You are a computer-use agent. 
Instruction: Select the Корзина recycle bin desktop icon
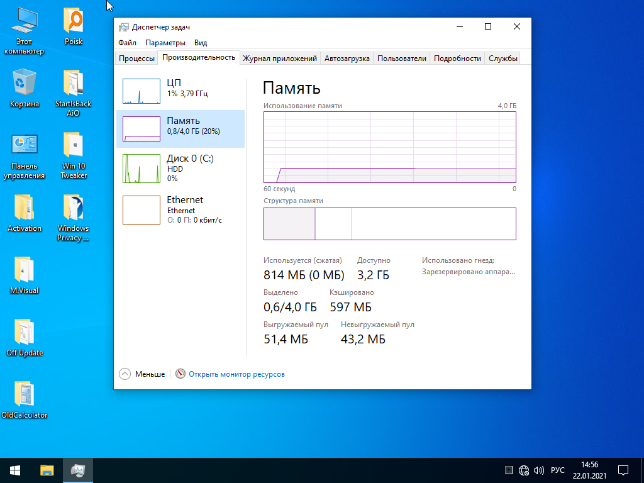(x=25, y=88)
